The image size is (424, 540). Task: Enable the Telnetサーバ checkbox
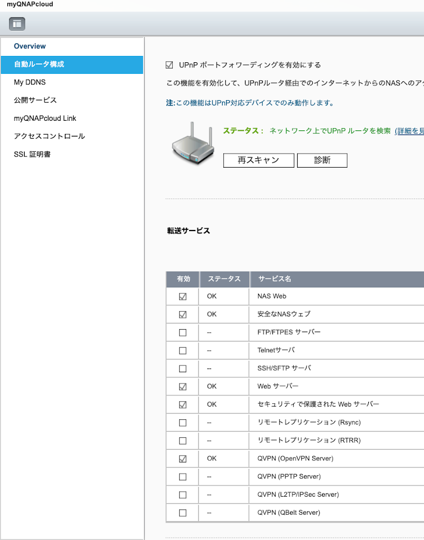tap(183, 351)
